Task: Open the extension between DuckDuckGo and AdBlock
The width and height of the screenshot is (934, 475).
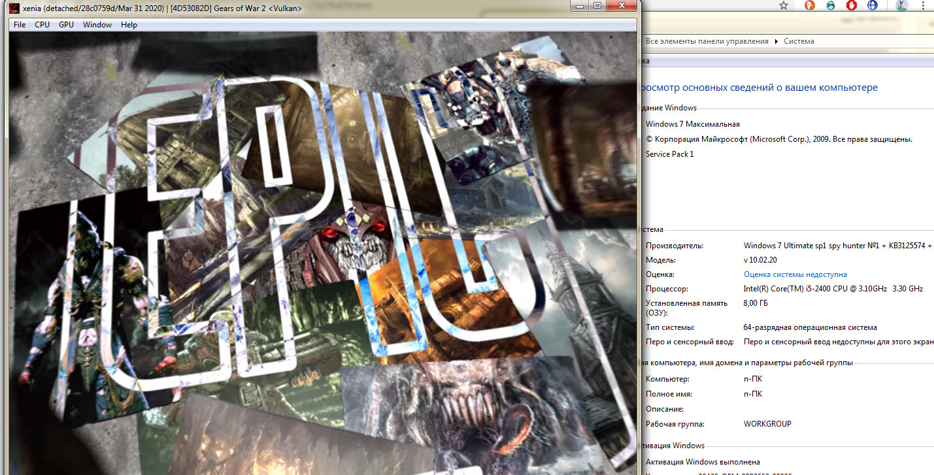Action: (831, 5)
